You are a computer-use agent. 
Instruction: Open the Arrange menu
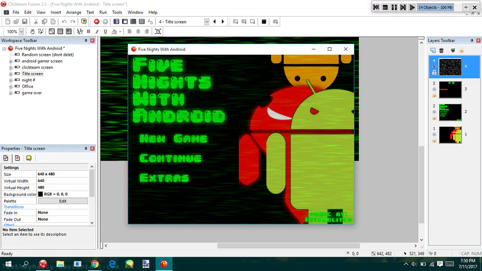(x=74, y=12)
